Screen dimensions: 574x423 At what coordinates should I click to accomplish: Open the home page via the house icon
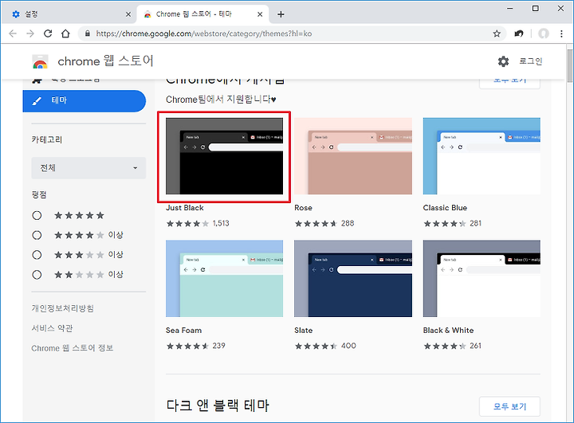pyautogui.click(x=65, y=33)
